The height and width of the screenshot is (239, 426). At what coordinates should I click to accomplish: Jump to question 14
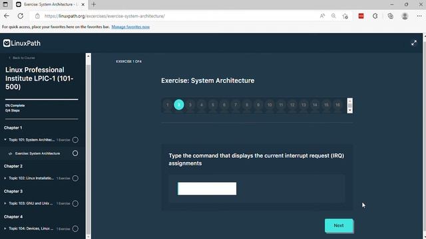click(x=315, y=105)
